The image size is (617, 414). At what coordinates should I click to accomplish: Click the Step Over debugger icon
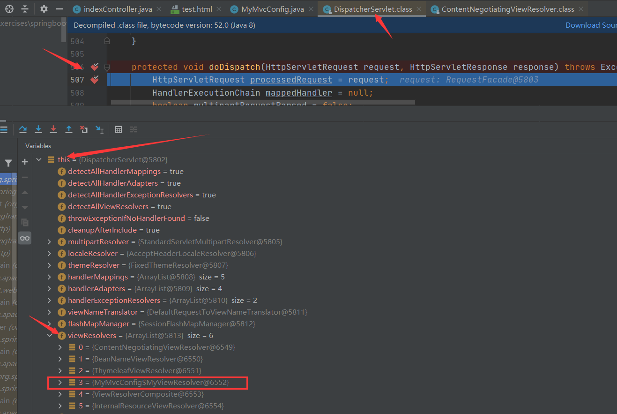click(x=22, y=129)
